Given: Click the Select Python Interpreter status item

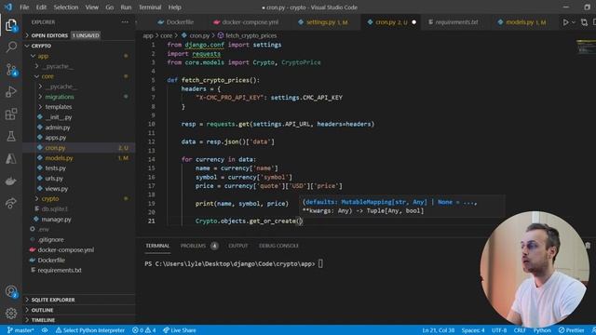Looking at the screenshot, I should (90, 330).
